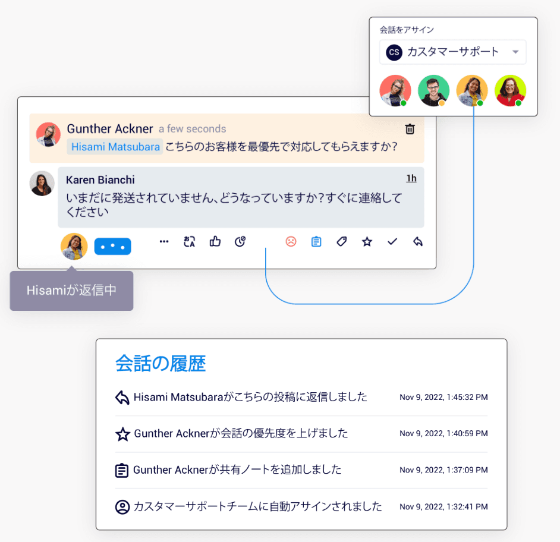This screenshot has height=542, width=560.
Task: Click the dropdown arrow in assign panel
Action: 515,52
